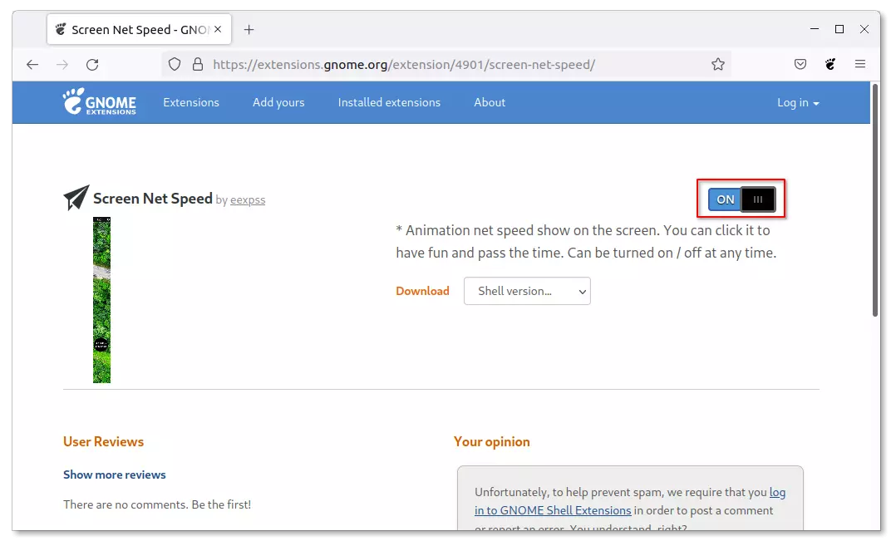Open tracking protection shield icon
Image resolution: width=896 pixels, height=546 pixels.
[x=175, y=65]
